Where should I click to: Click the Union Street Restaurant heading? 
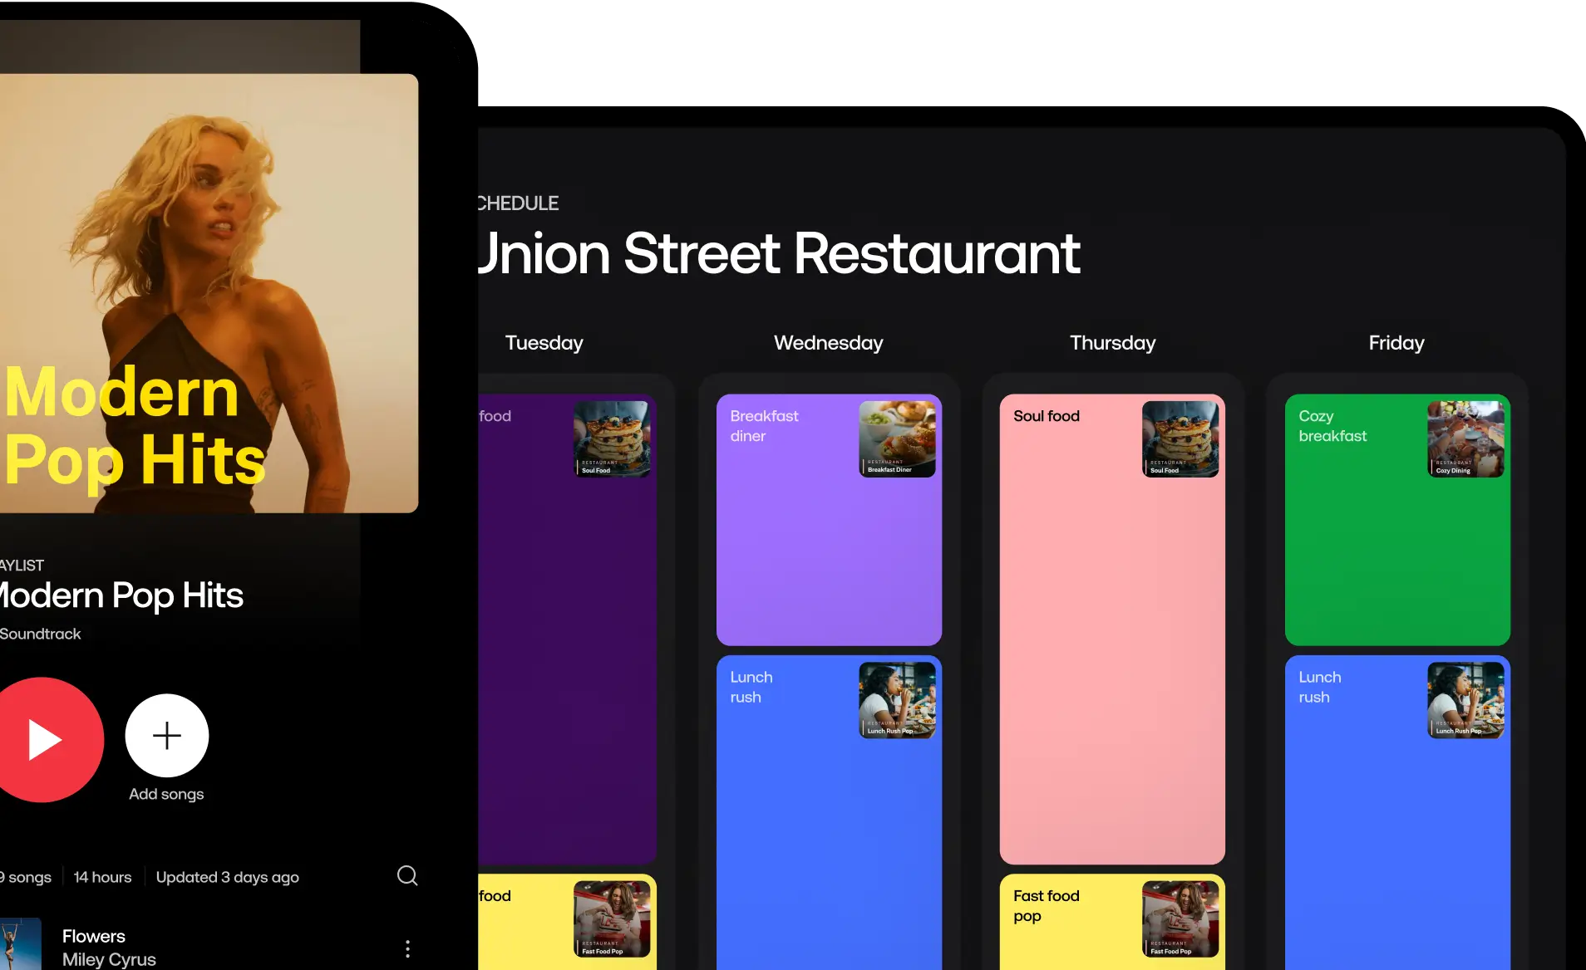(779, 253)
